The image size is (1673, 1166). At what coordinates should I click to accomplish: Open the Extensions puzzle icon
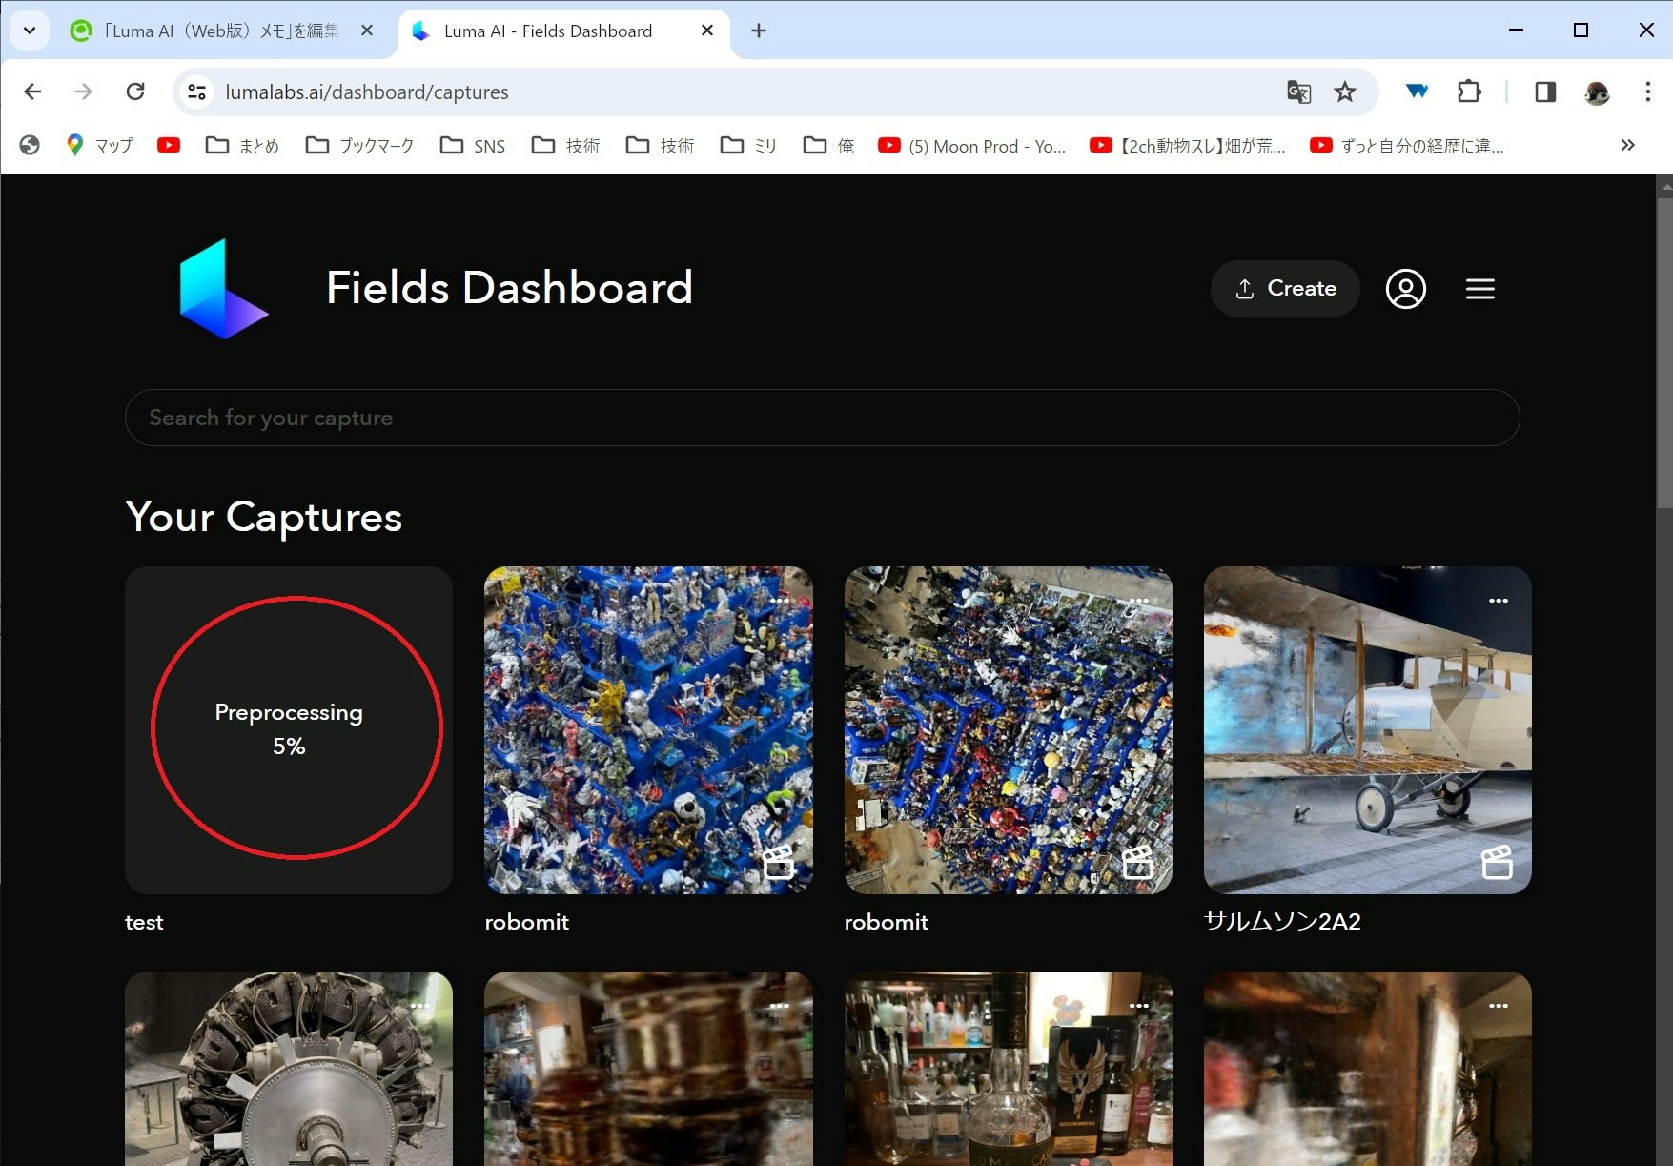click(1469, 92)
